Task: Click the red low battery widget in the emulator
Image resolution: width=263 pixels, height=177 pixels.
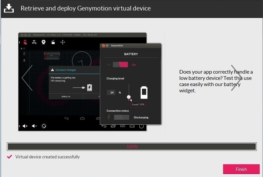Action: [x=52, y=56]
